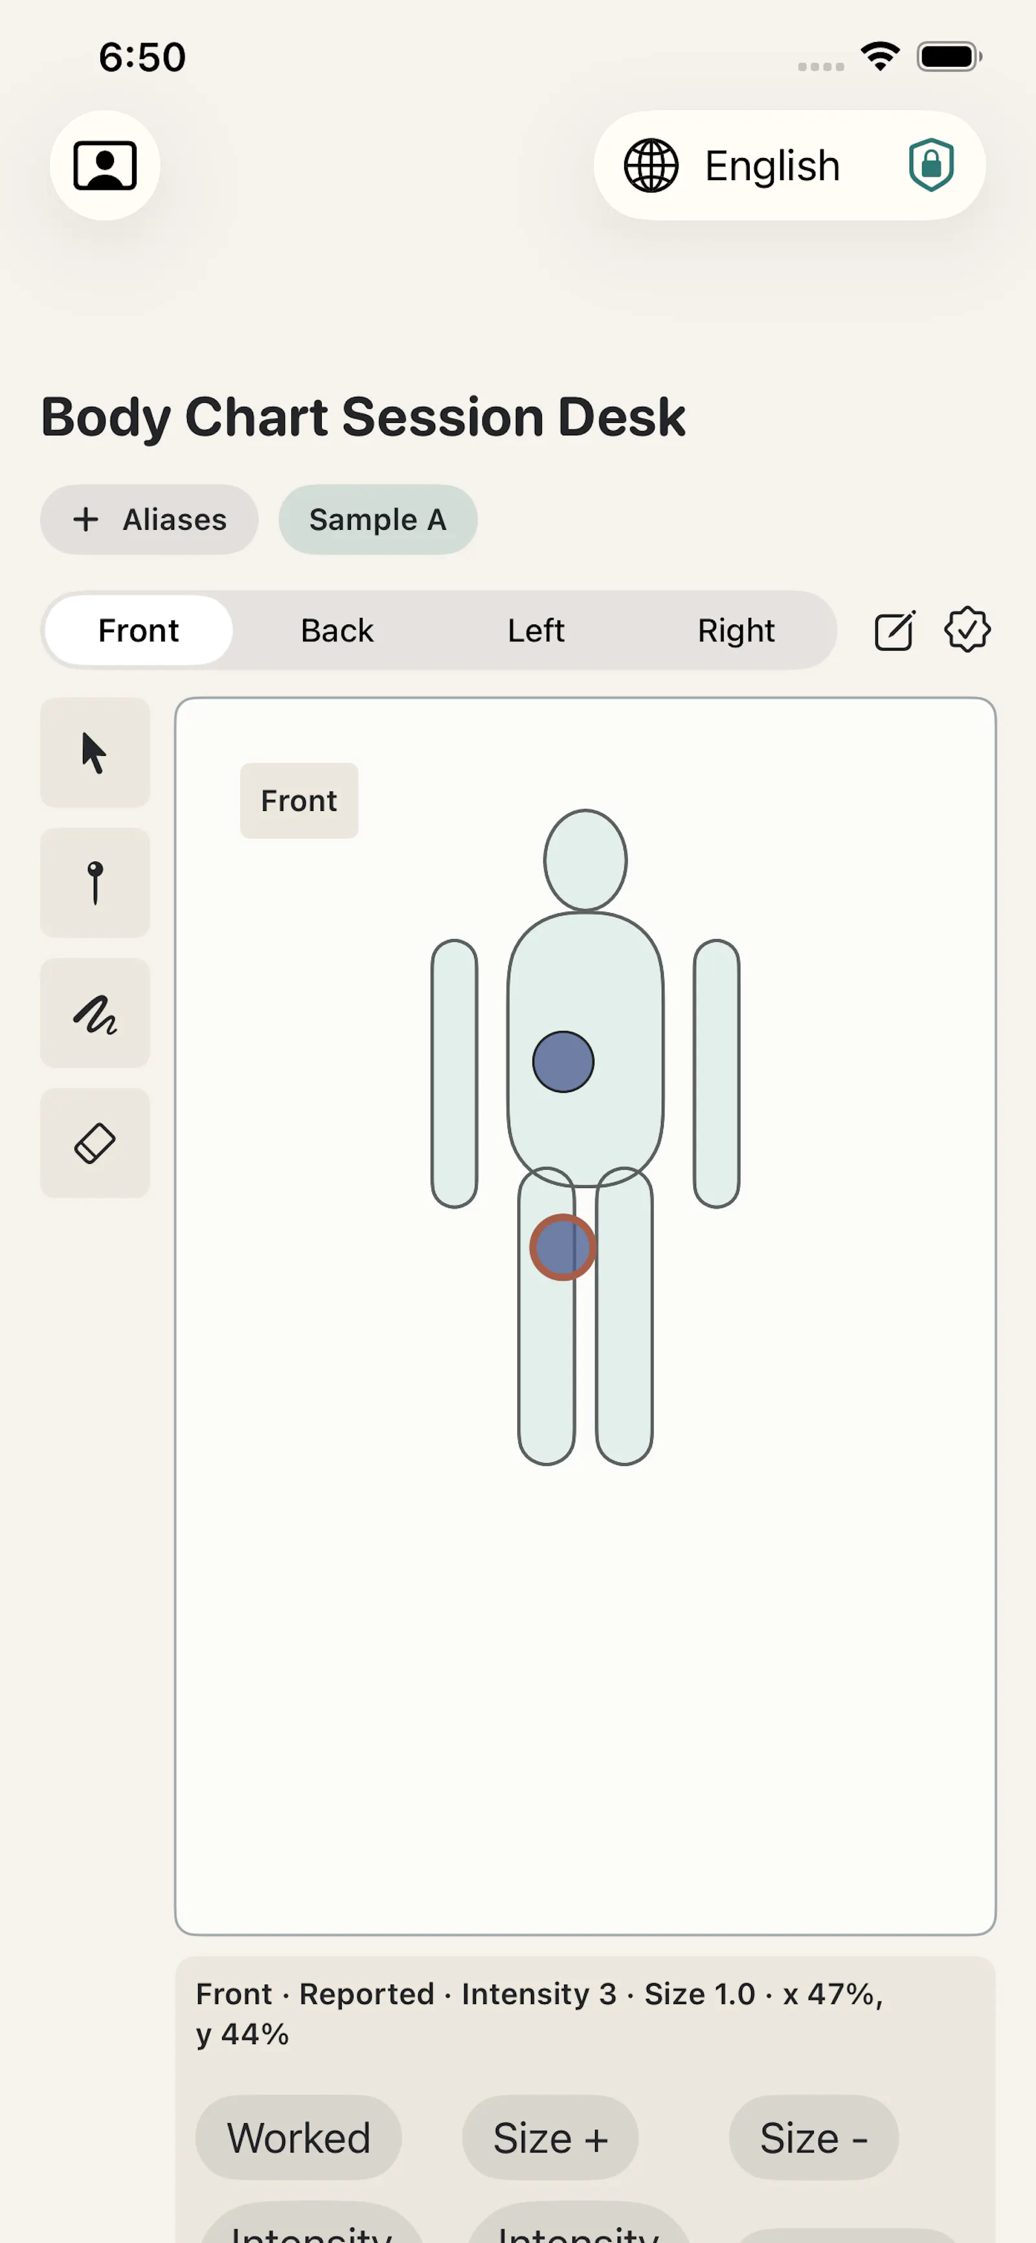Tap the head of the body figure
Image resolution: width=1036 pixels, height=2243 pixels.
pyautogui.click(x=585, y=860)
